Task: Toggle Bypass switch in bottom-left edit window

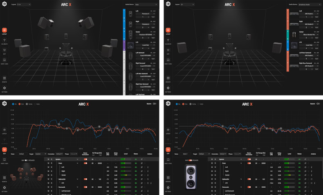Action: click(x=155, y=104)
